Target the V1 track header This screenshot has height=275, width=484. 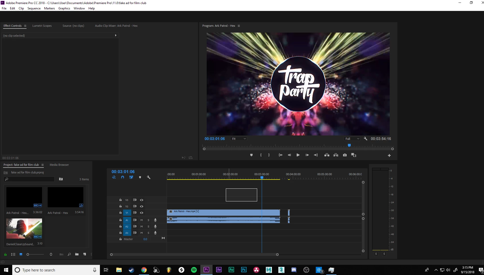click(x=127, y=213)
